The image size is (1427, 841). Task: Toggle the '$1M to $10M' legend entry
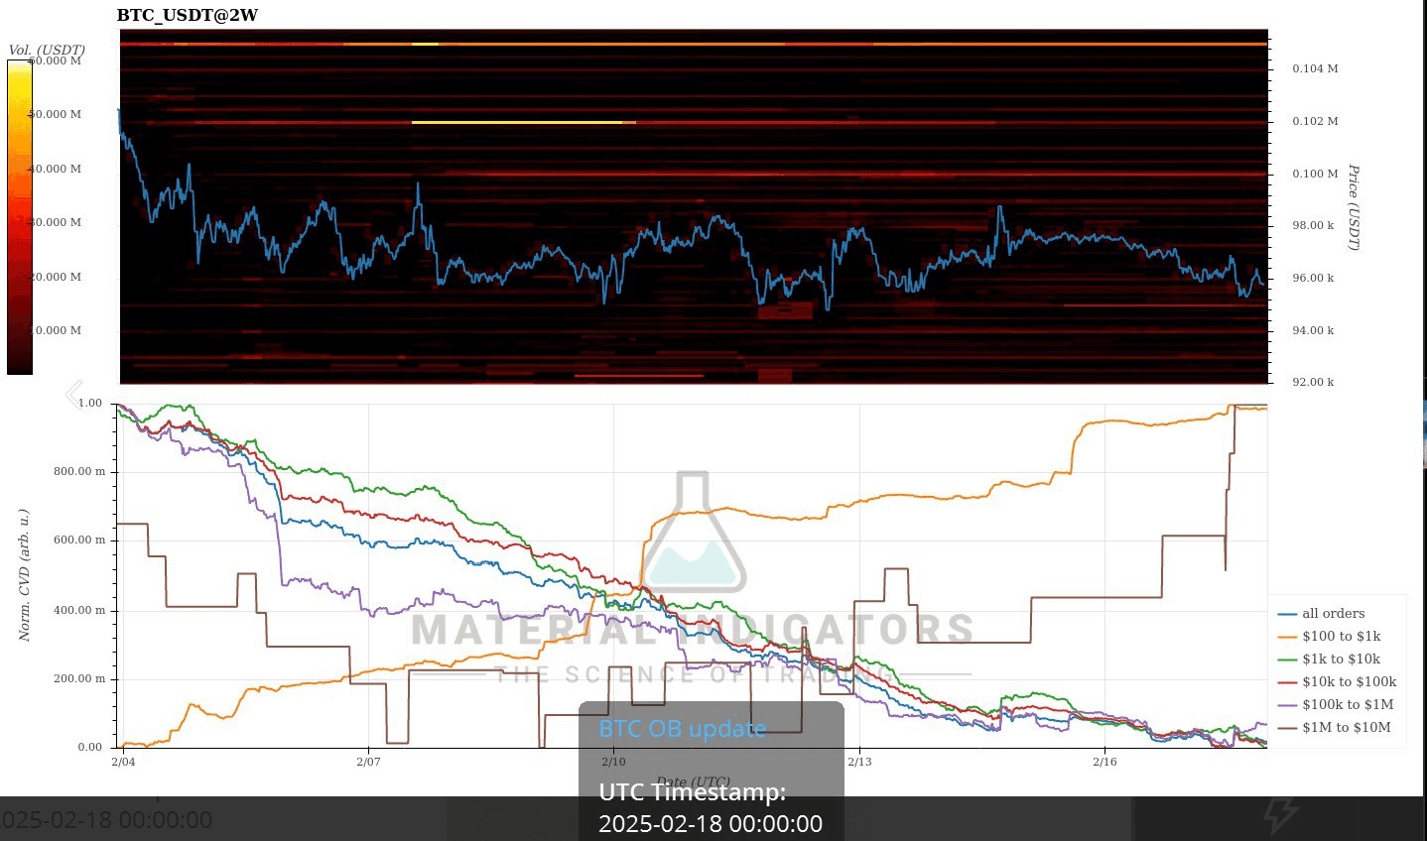(x=1335, y=728)
